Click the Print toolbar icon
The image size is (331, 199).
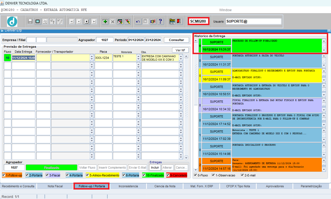pyautogui.click(x=45, y=21)
